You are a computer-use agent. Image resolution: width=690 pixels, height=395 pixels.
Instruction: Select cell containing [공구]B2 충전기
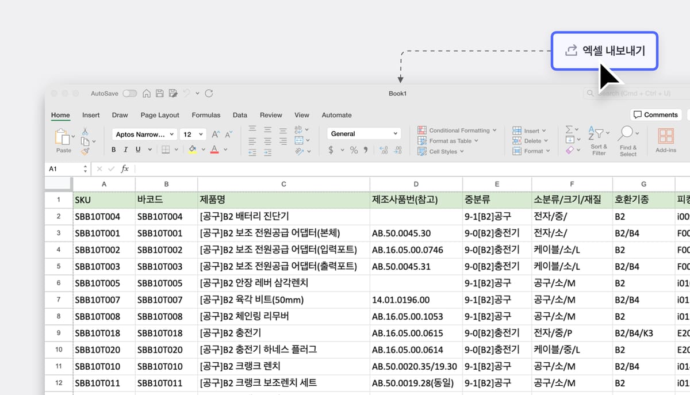coord(283,333)
